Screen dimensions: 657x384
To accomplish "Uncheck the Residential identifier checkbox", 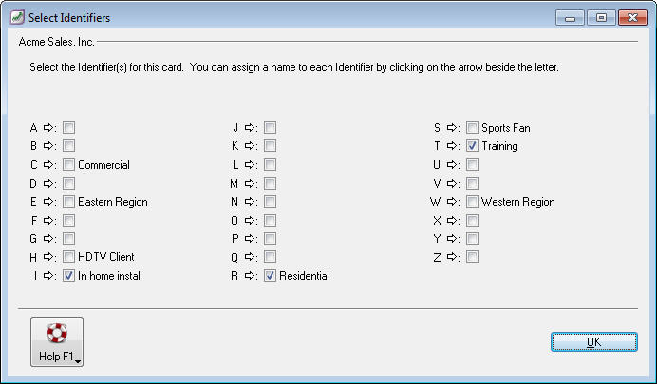I will (271, 275).
